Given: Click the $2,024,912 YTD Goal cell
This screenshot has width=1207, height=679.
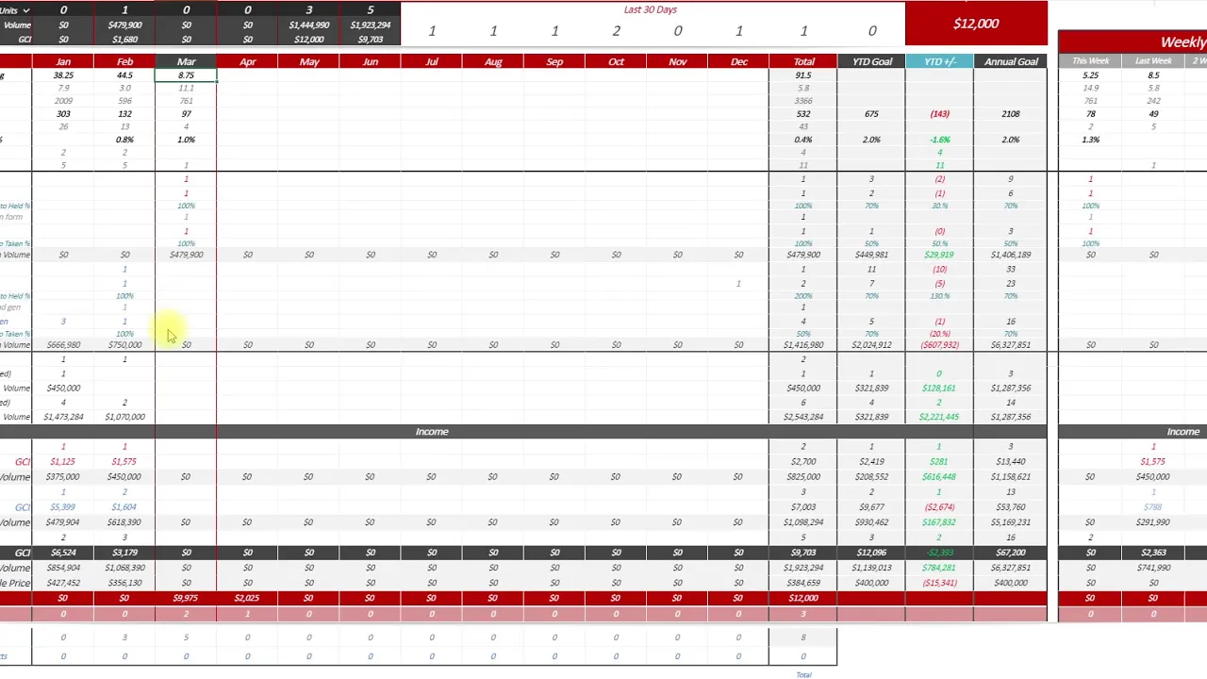Looking at the screenshot, I should (x=871, y=345).
